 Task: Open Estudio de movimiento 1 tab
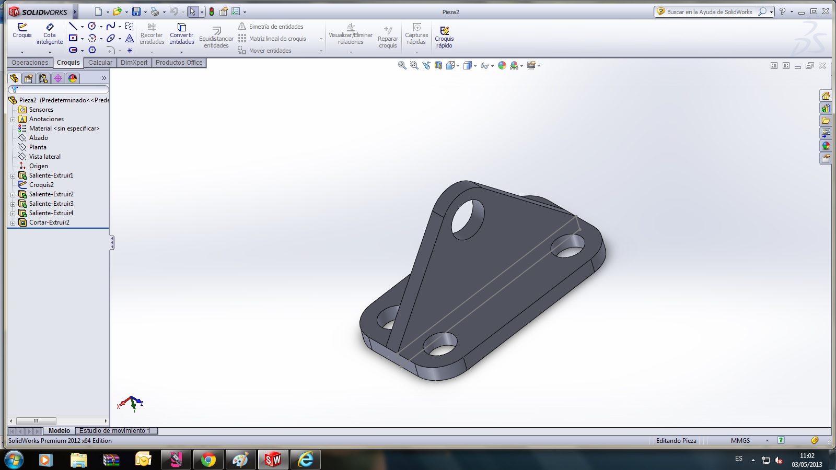pos(115,431)
